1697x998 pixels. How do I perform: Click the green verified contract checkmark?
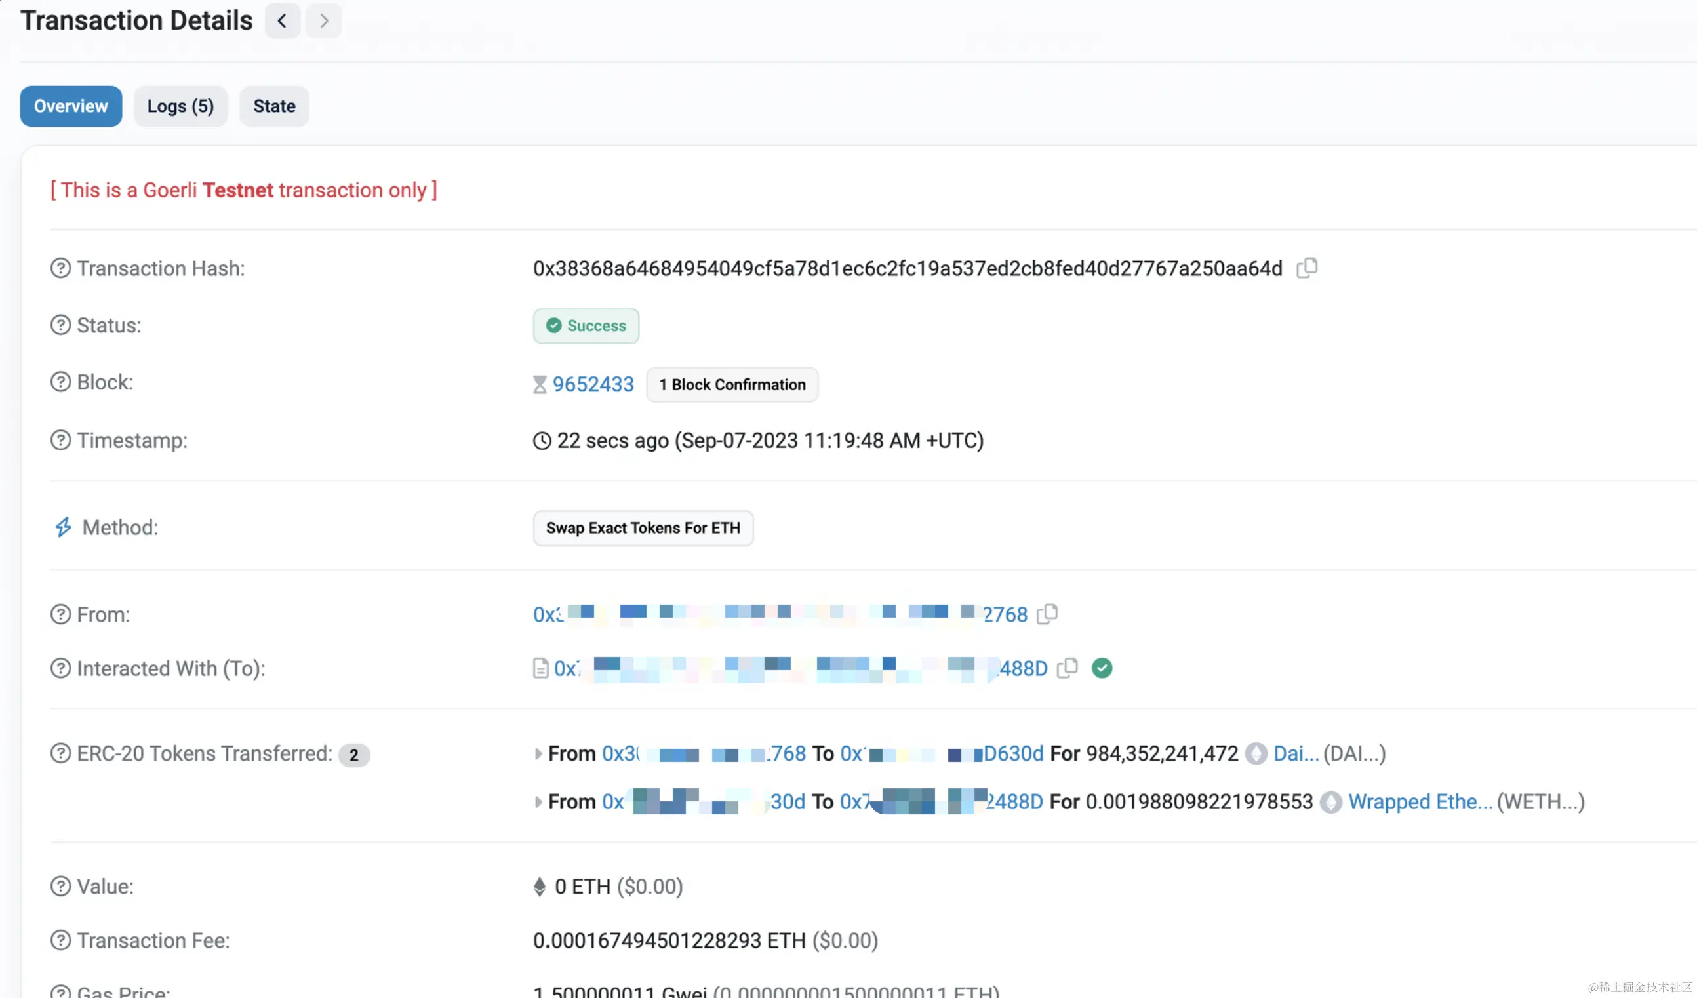pyautogui.click(x=1102, y=668)
